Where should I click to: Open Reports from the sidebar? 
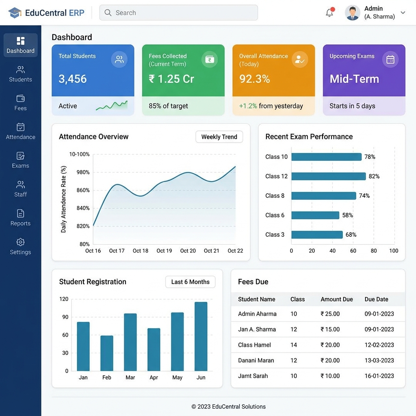[x=20, y=218]
